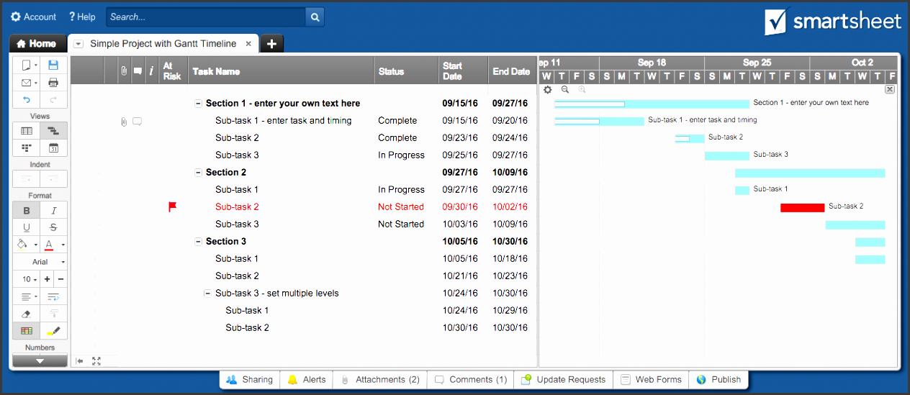The height and width of the screenshot is (395, 910).
Task: Open the Sharing tab
Action: 250,380
